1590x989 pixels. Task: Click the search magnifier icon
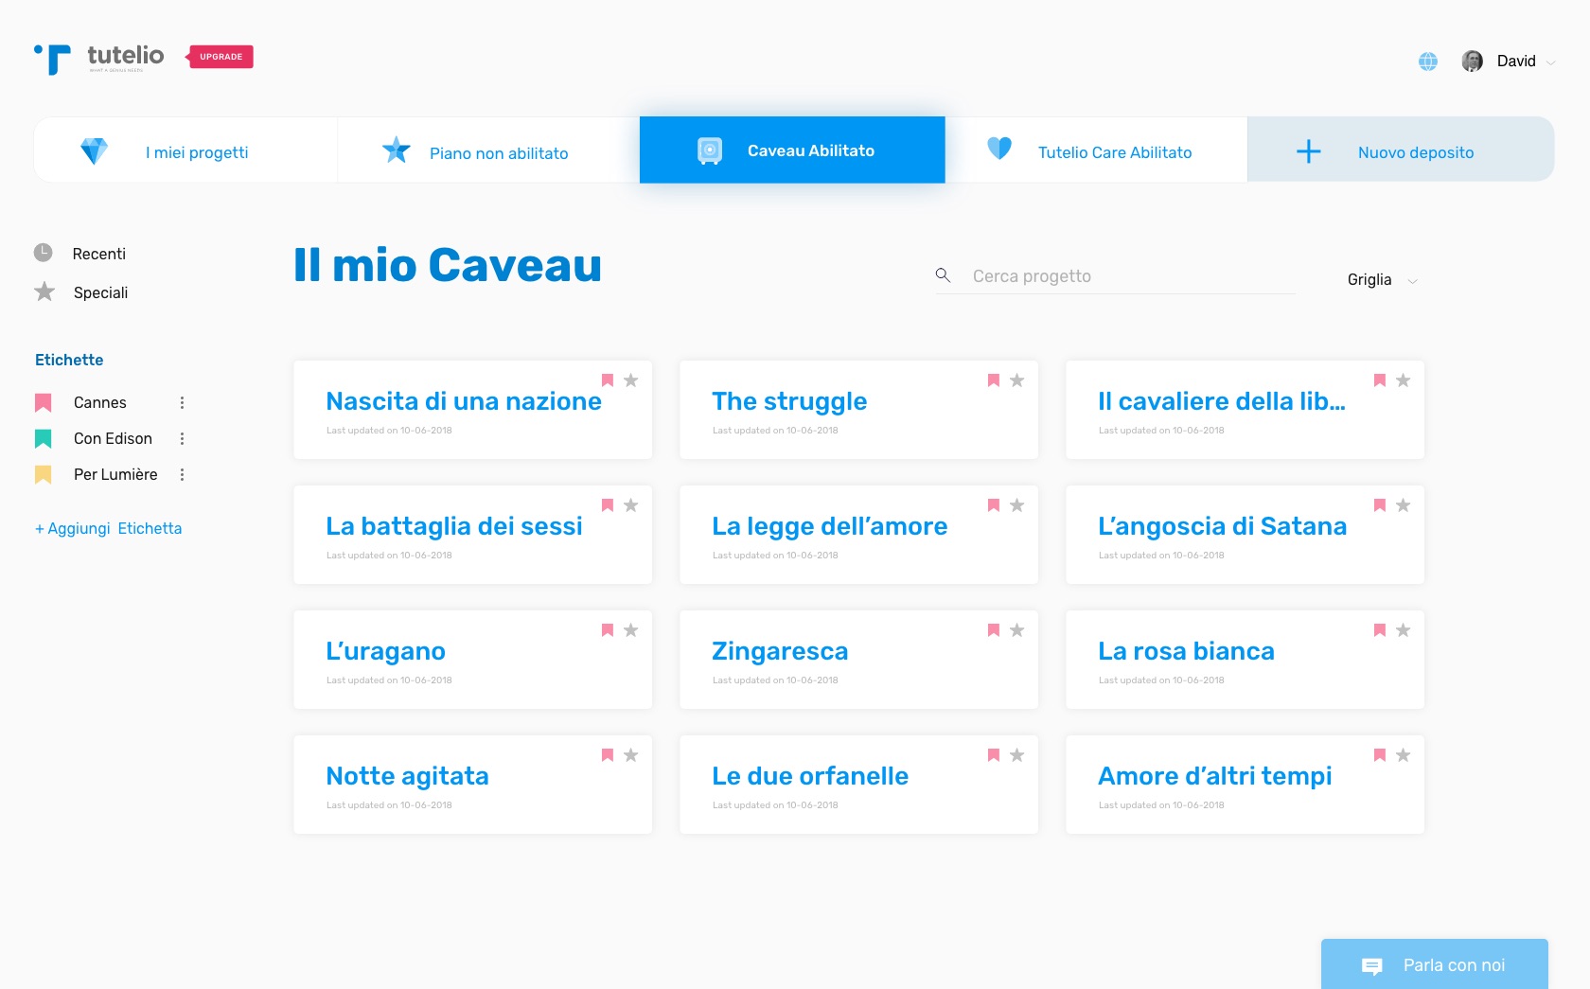coord(943,275)
